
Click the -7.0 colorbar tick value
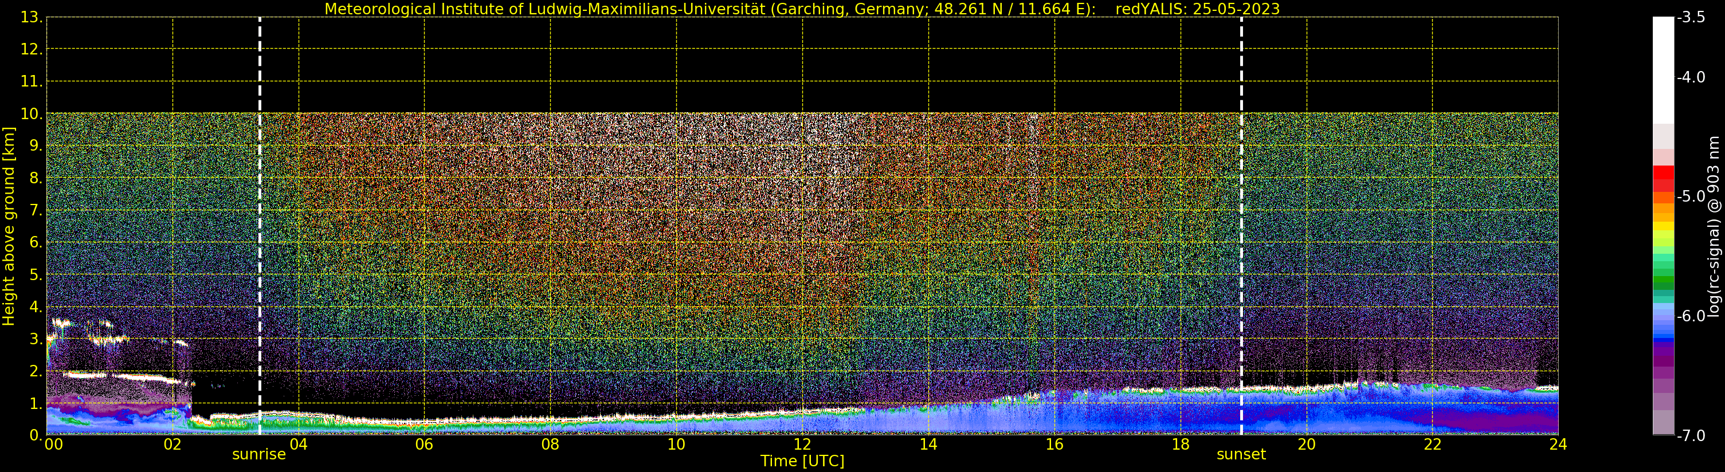pyautogui.click(x=1691, y=436)
